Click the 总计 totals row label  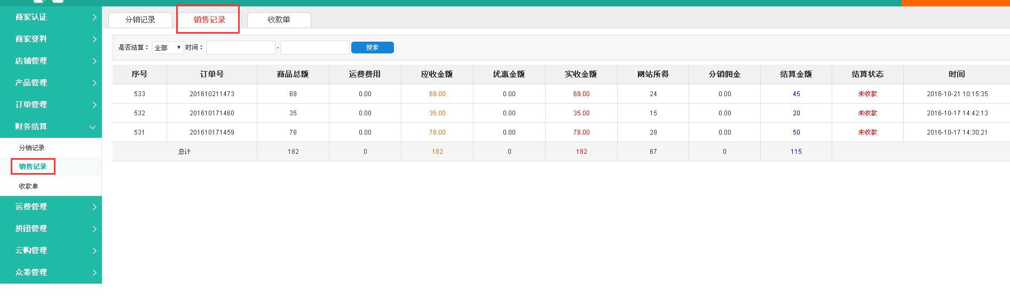point(184,152)
